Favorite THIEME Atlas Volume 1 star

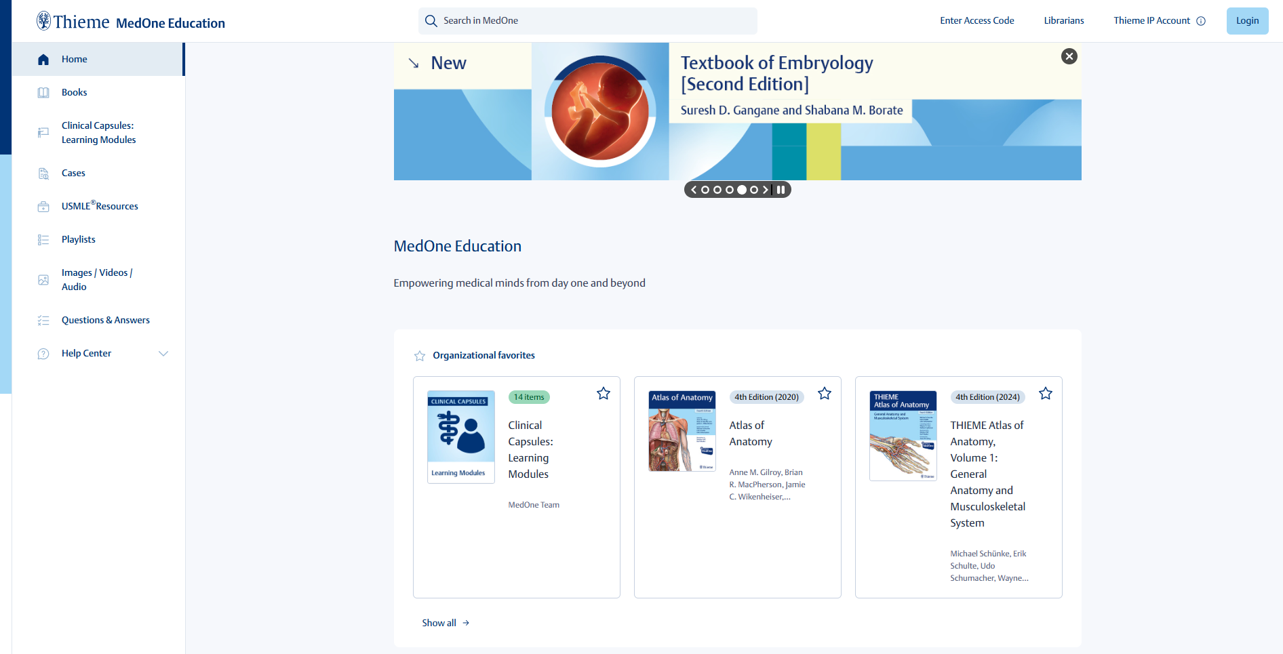click(x=1046, y=393)
